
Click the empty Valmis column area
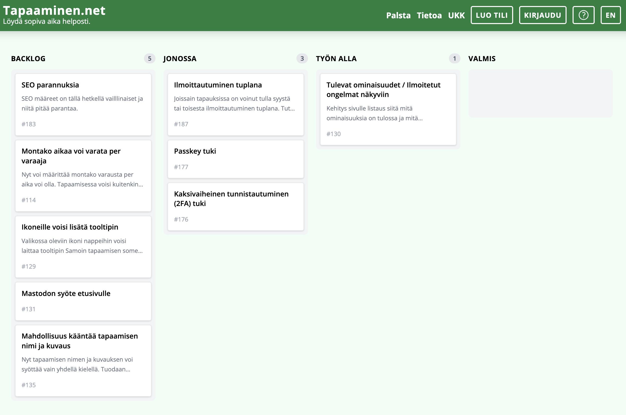coord(540,93)
